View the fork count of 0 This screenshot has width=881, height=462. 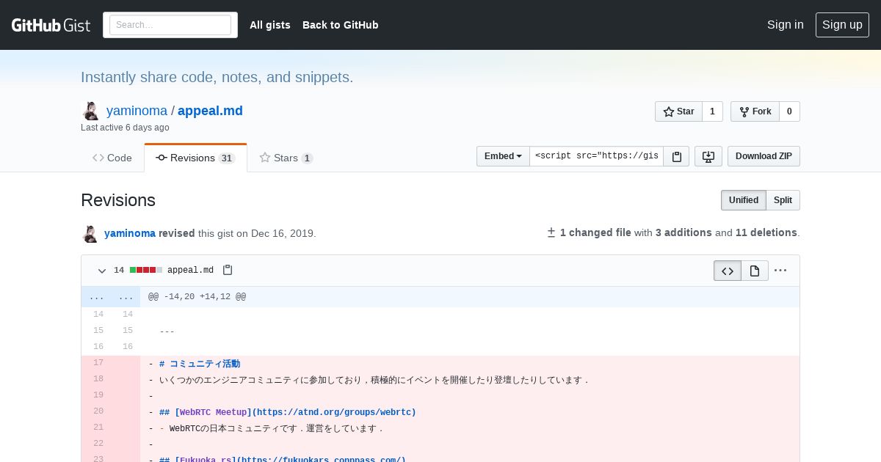pos(789,111)
